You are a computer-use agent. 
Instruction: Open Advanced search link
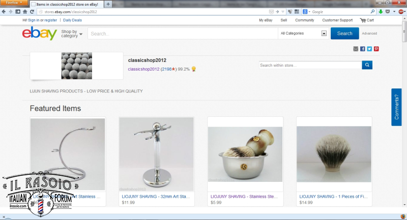(369, 34)
